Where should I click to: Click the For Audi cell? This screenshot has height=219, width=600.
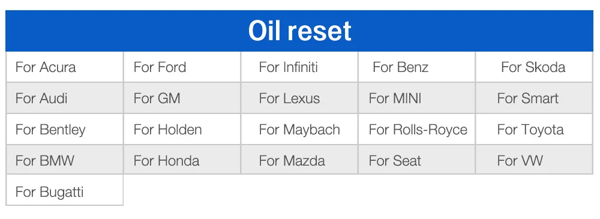pos(65,98)
